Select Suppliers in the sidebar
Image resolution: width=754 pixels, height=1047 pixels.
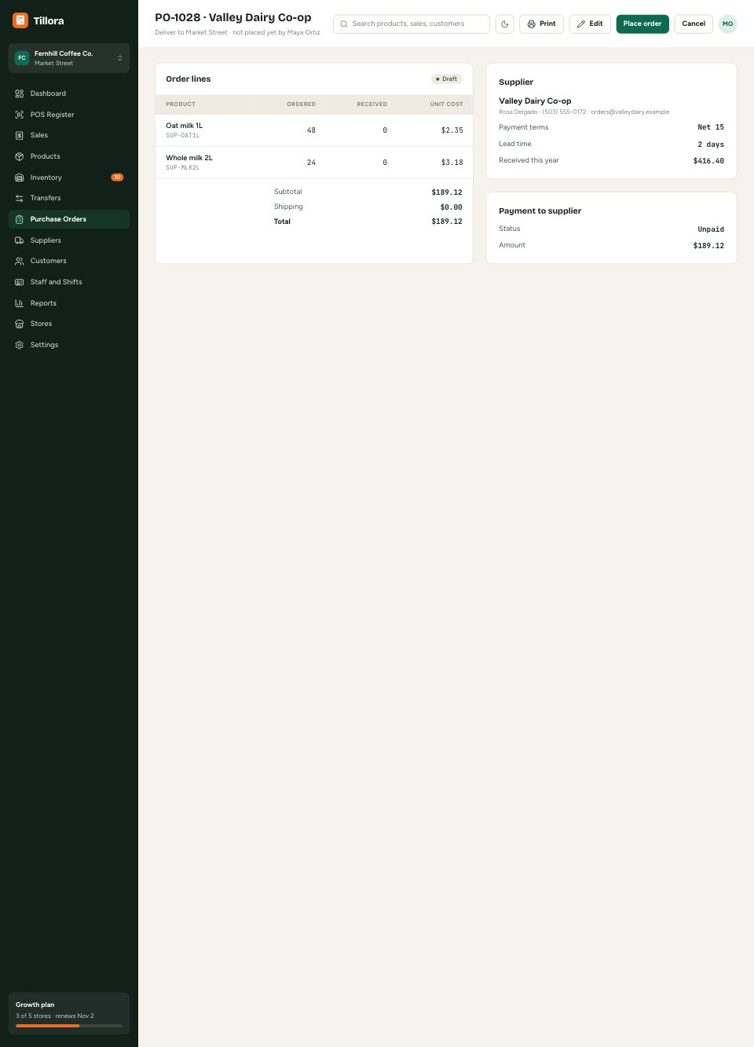point(69,240)
